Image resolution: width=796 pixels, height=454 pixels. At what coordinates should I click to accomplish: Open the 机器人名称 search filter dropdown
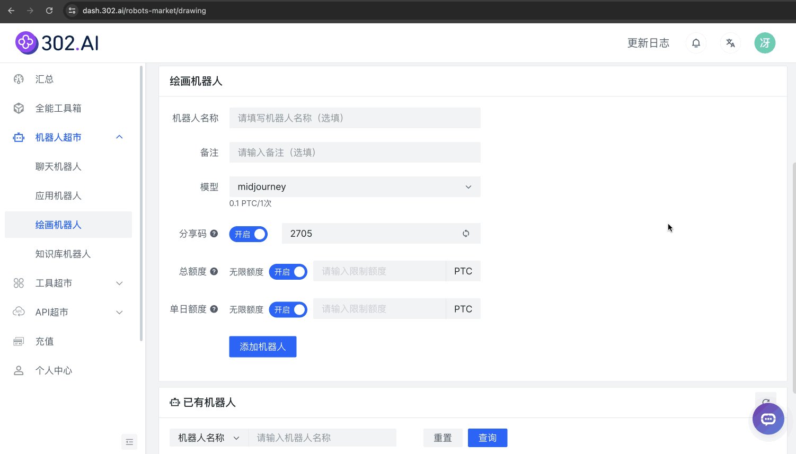(209, 438)
